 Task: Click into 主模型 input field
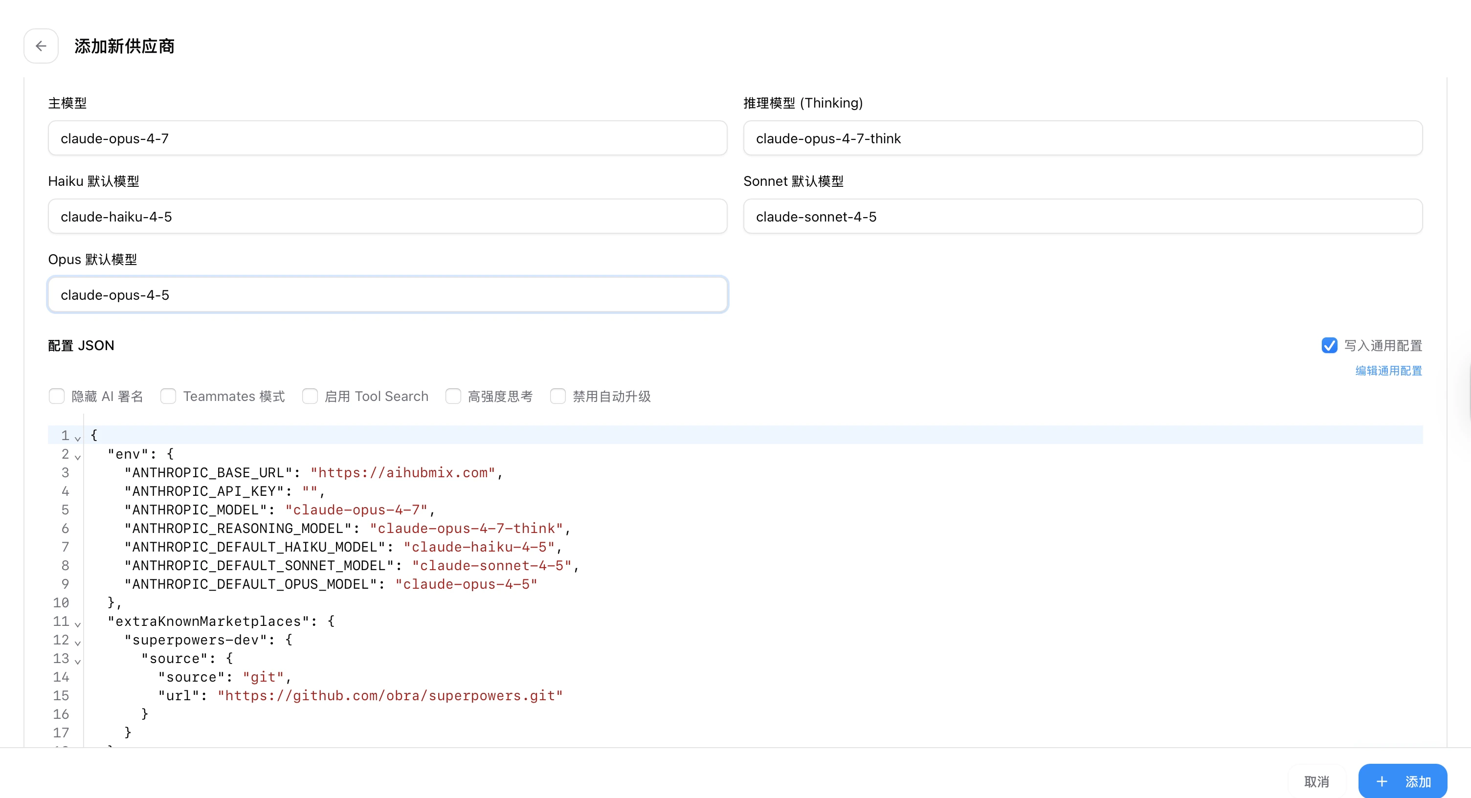click(x=387, y=138)
